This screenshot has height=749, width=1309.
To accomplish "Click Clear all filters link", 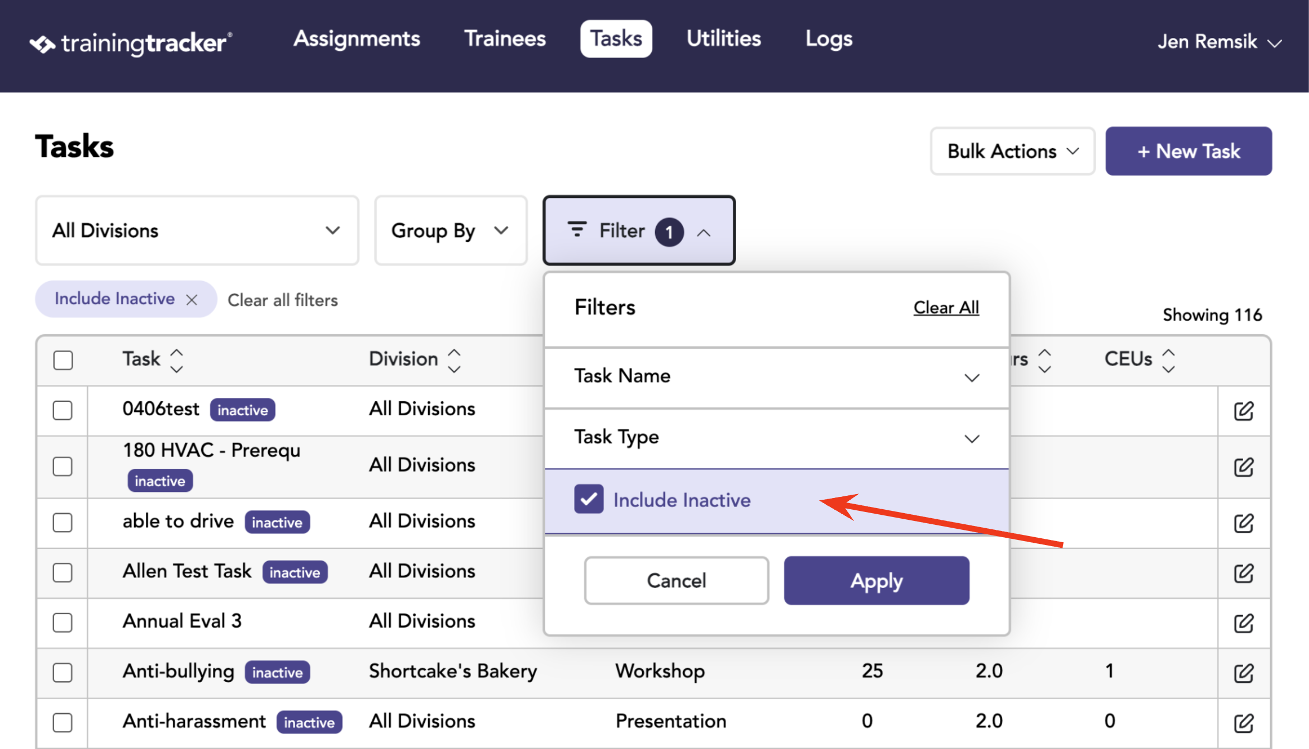I will pos(282,300).
